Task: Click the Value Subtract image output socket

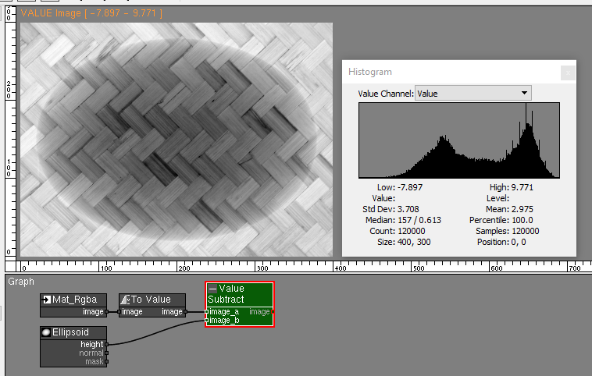Action: pyautogui.click(x=273, y=312)
